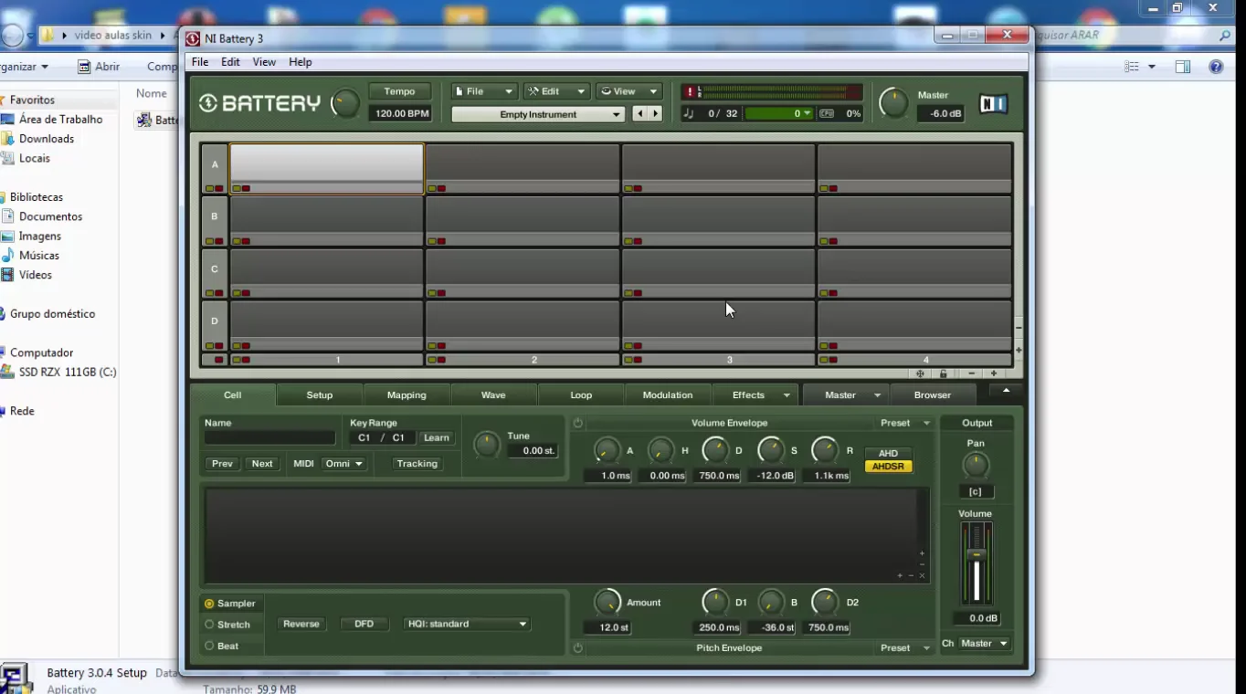This screenshot has width=1246, height=694.
Task: Adjust the Sustain knob
Action: tap(771, 450)
